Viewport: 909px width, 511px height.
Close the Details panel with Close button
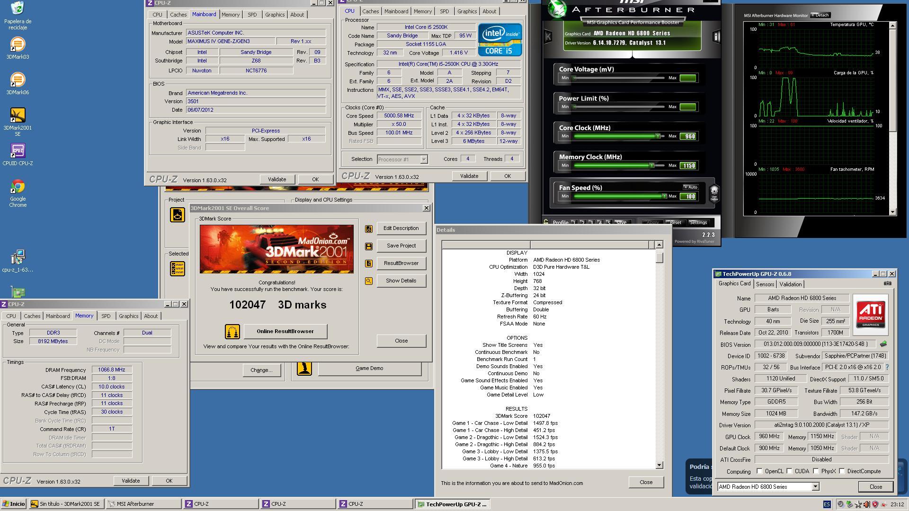point(646,482)
